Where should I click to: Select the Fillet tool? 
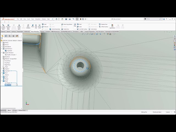click(75, 25)
